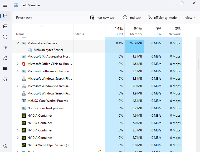Viewport: 200px width, 152px height.
Task: Expand Microsoft Windows Search Indexer row
Action: pyautogui.click(x=18, y=86)
